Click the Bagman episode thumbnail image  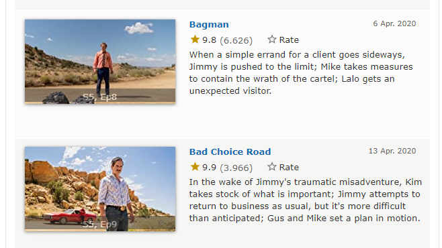click(100, 62)
